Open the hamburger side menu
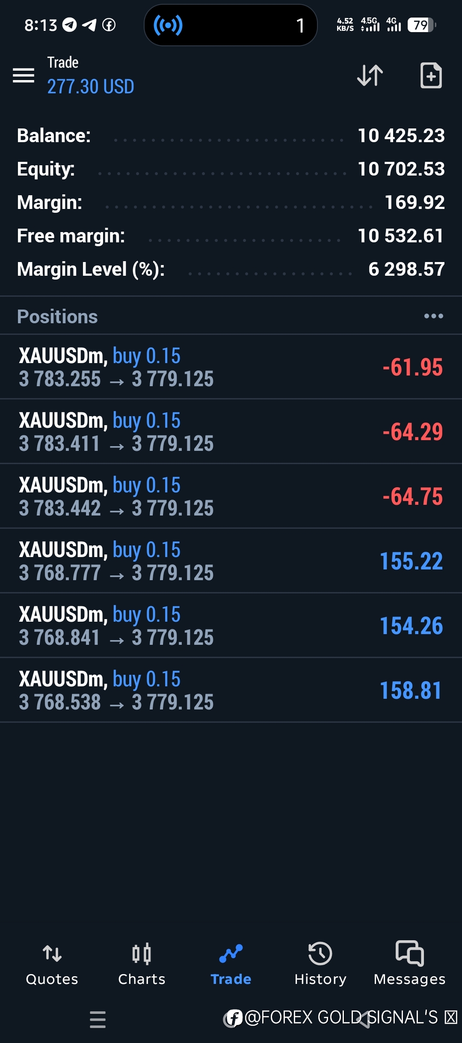 pyautogui.click(x=24, y=75)
